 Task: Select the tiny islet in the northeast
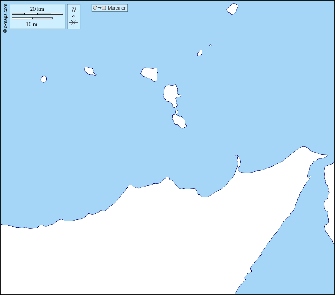tap(210, 45)
